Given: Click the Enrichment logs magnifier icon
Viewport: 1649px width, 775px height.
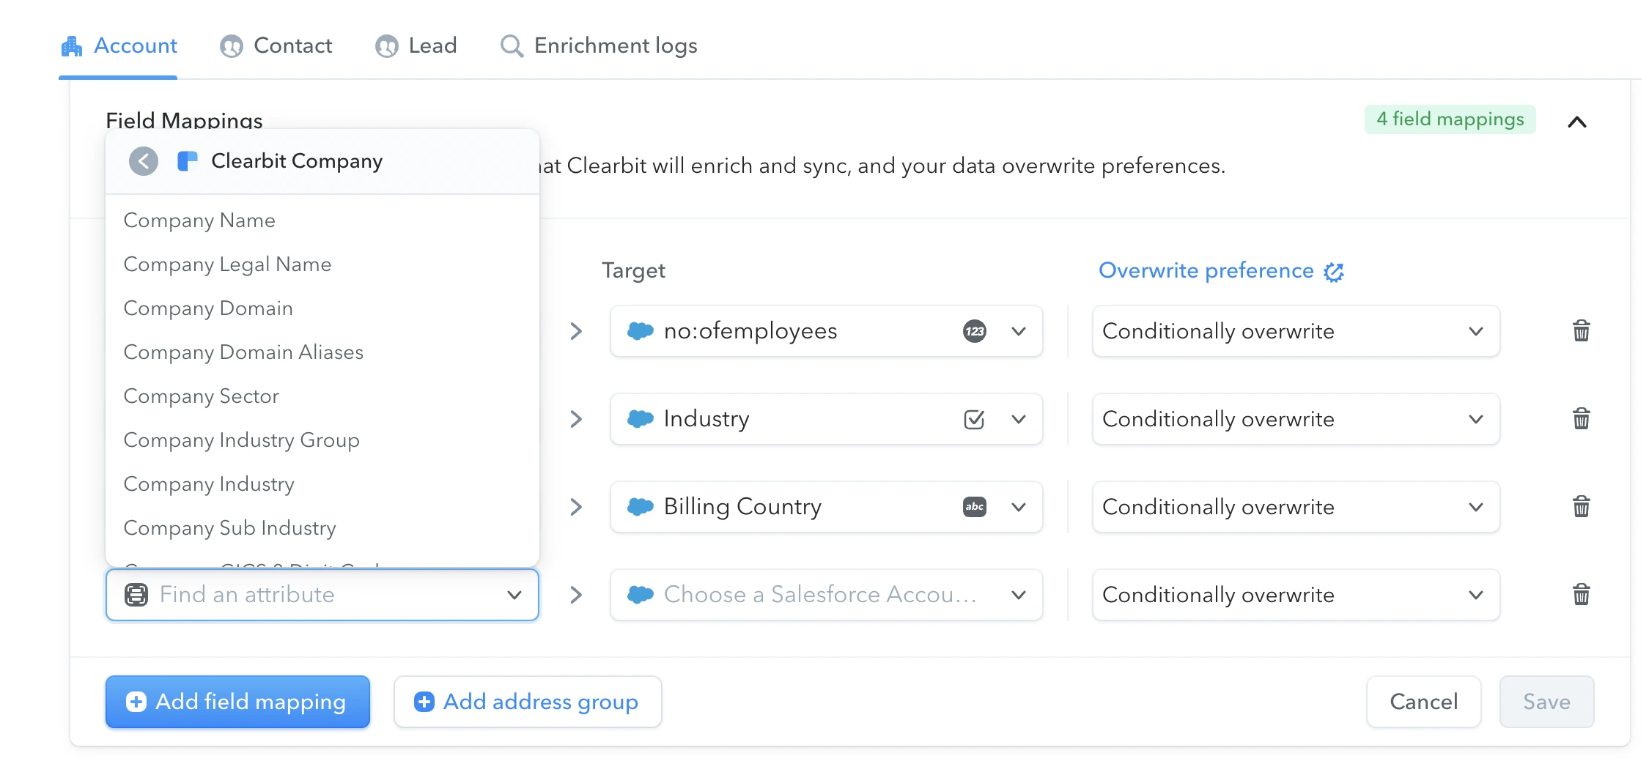Looking at the screenshot, I should [512, 47].
